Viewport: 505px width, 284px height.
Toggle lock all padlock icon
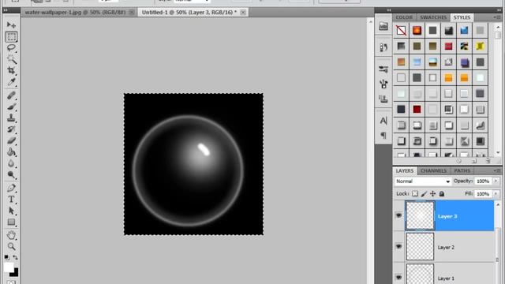click(442, 193)
